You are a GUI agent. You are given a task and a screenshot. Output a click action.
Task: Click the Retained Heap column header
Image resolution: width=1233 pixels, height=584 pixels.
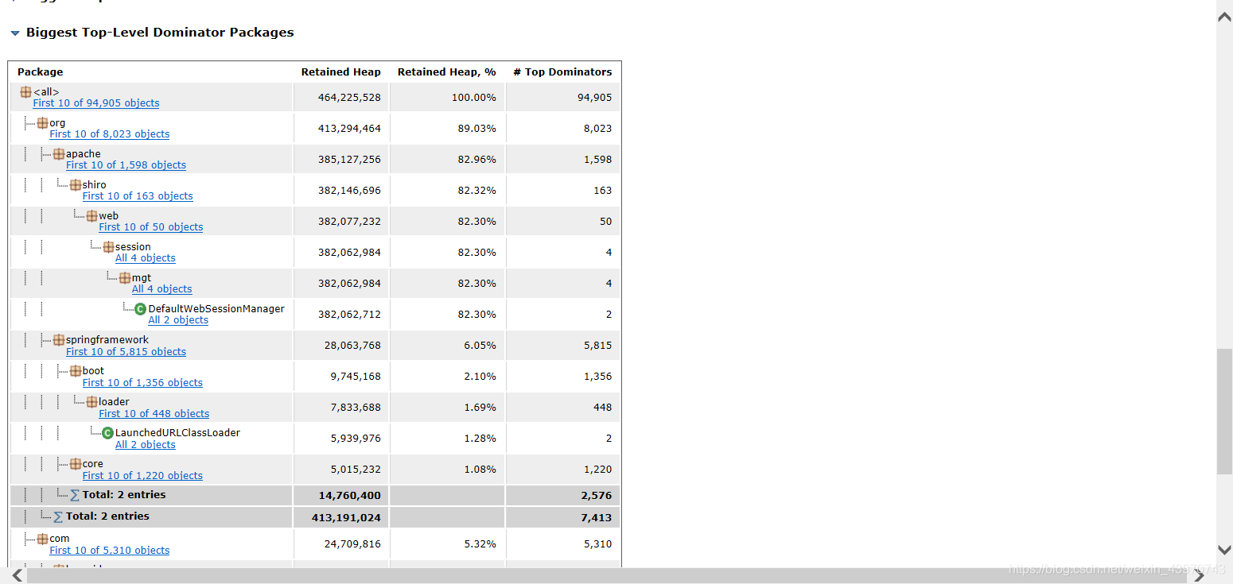point(341,72)
